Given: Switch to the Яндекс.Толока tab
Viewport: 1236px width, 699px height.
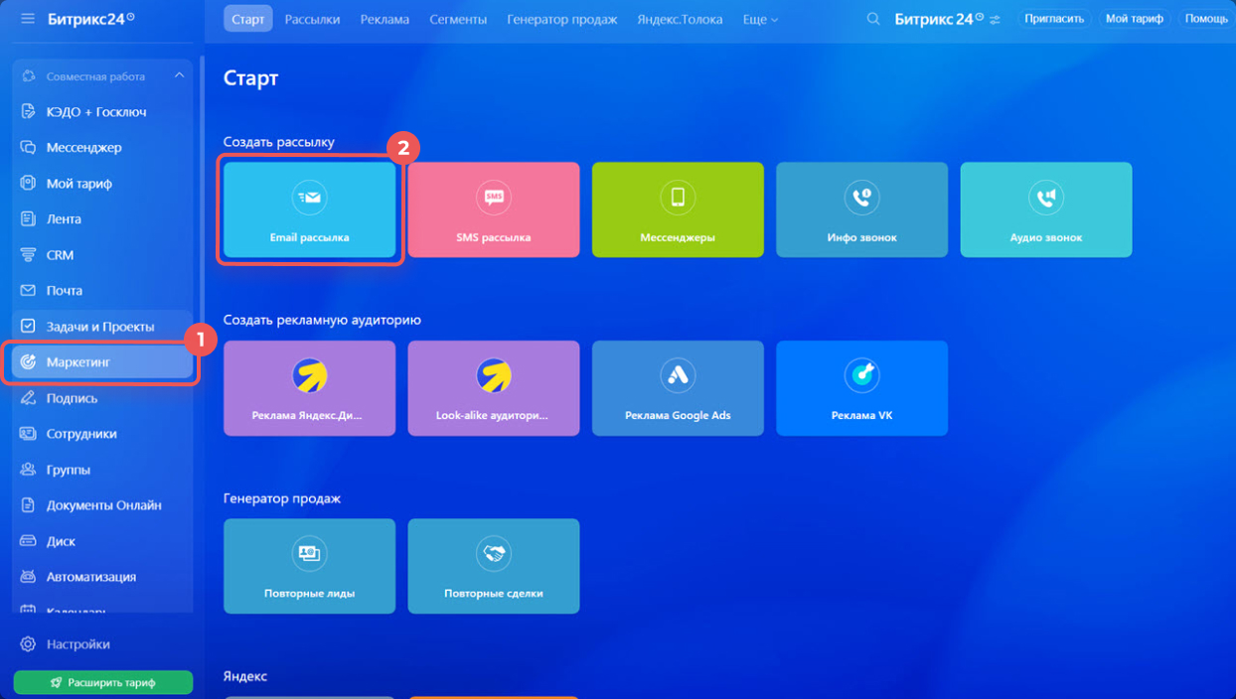Looking at the screenshot, I should pos(680,19).
